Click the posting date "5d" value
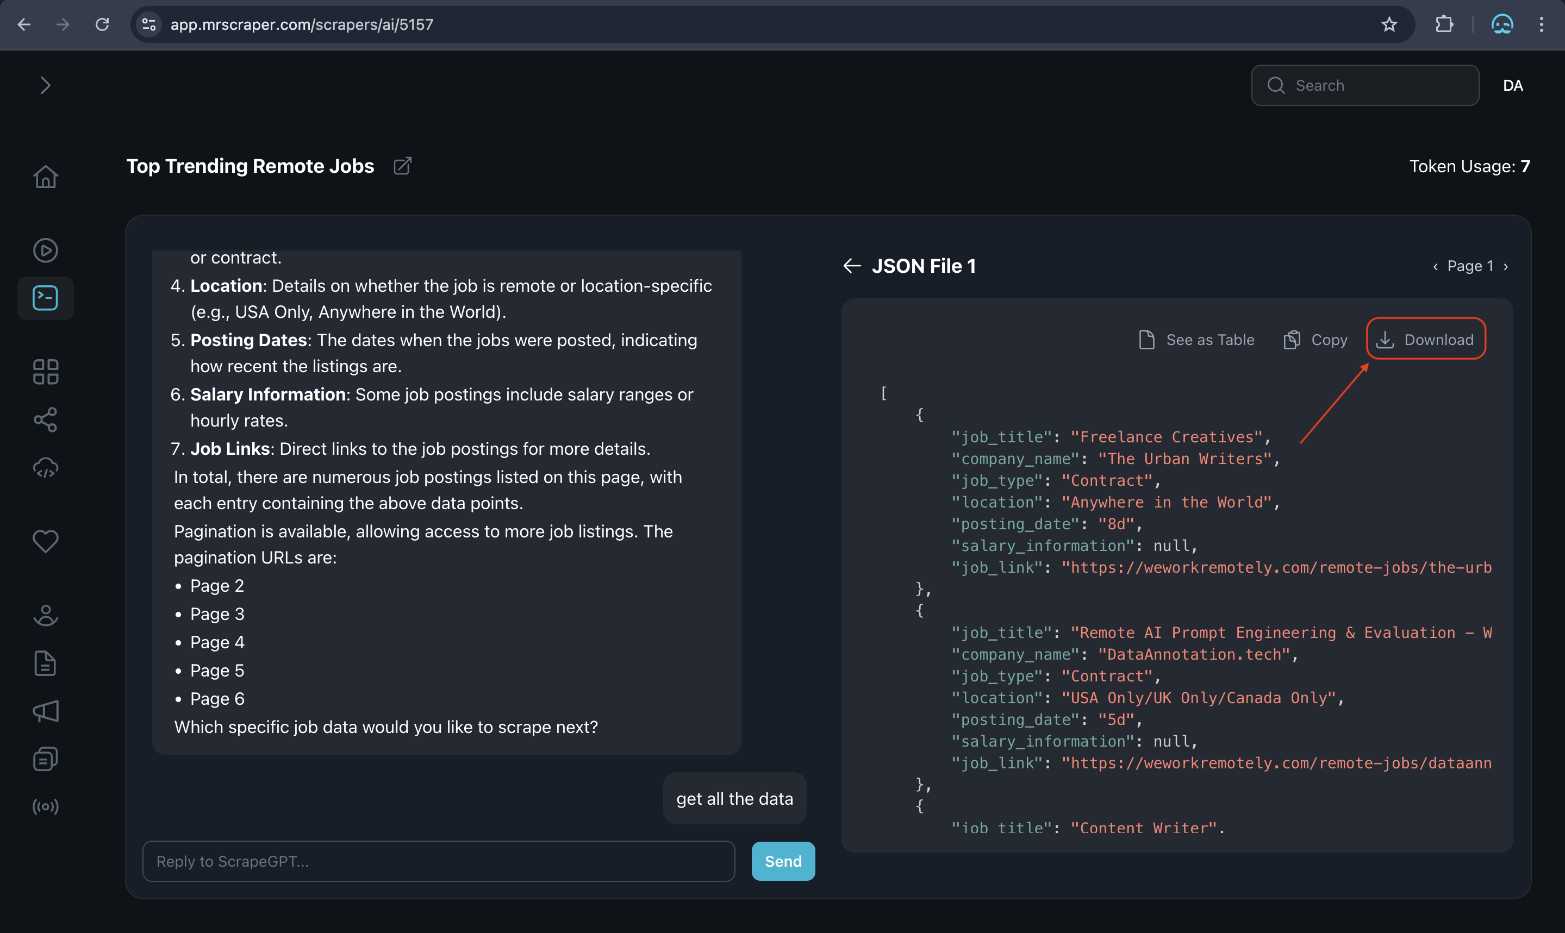The width and height of the screenshot is (1565, 933). [x=1116, y=720]
